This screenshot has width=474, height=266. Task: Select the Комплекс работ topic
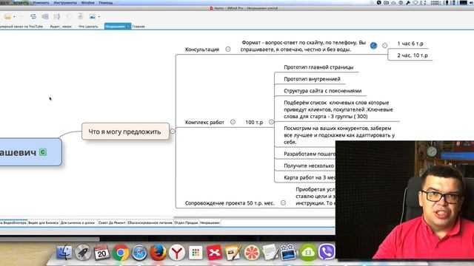point(204,123)
